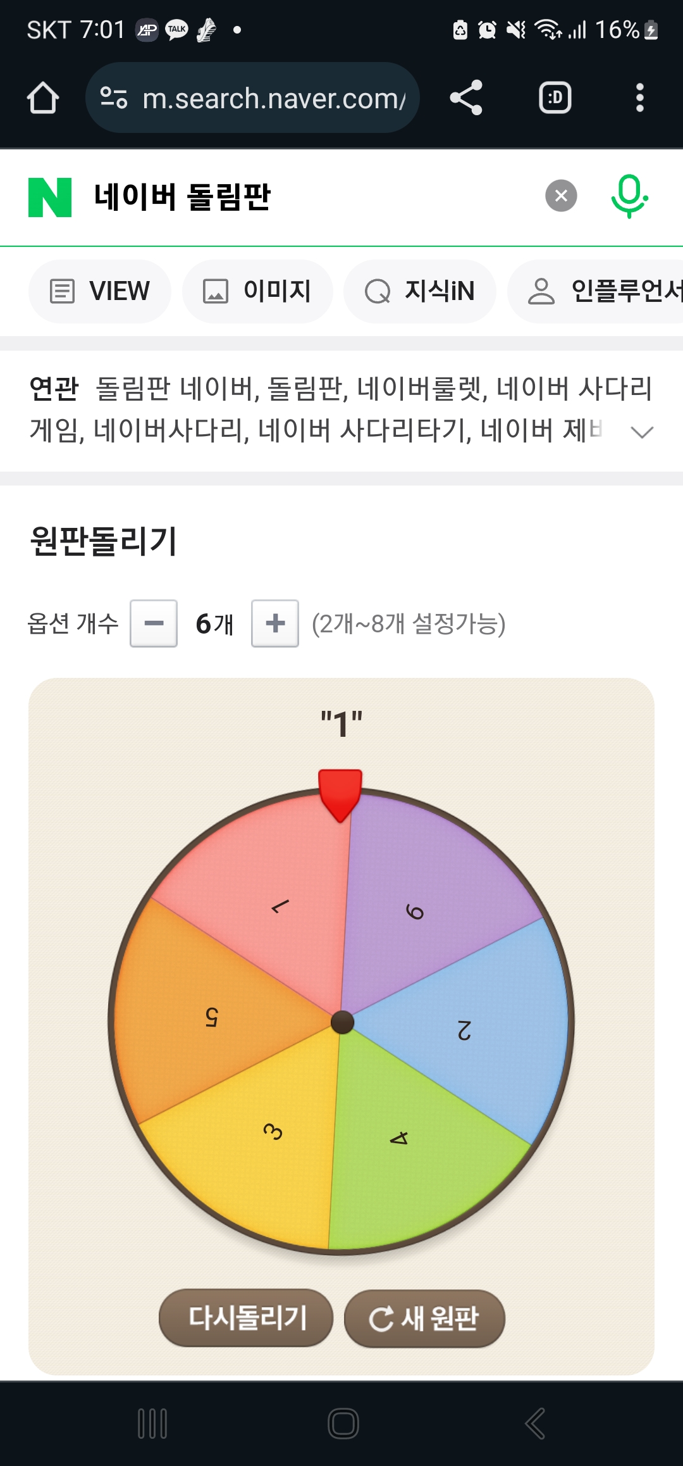
Task: Tap the purple wheel segment labeled 6
Action: pyautogui.click(x=430, y=899)
